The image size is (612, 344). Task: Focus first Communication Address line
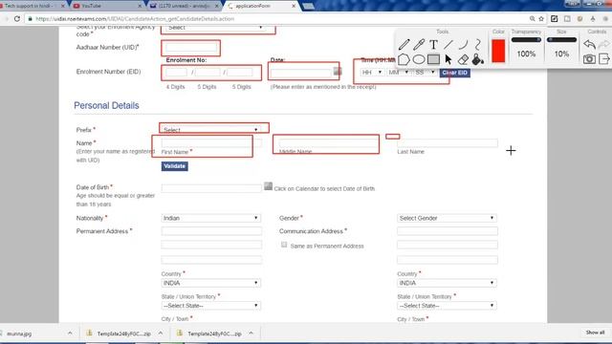448,231
